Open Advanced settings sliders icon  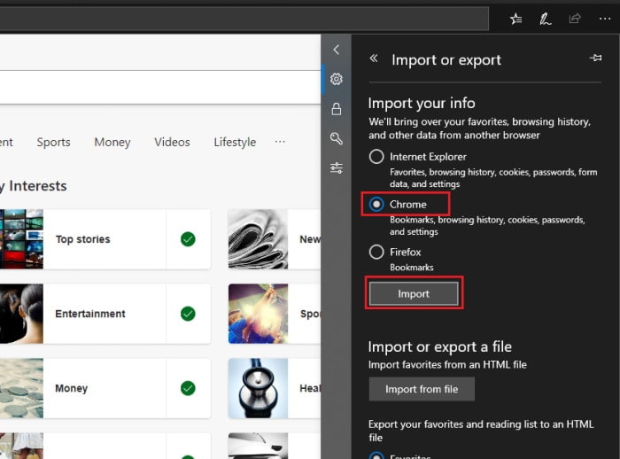337,168
